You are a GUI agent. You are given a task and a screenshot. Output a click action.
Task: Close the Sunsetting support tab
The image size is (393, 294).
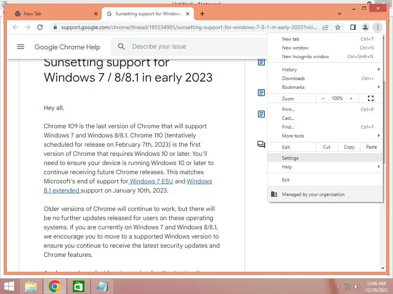[187, 14]
